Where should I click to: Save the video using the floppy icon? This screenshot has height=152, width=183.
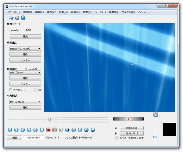point(17,18)
